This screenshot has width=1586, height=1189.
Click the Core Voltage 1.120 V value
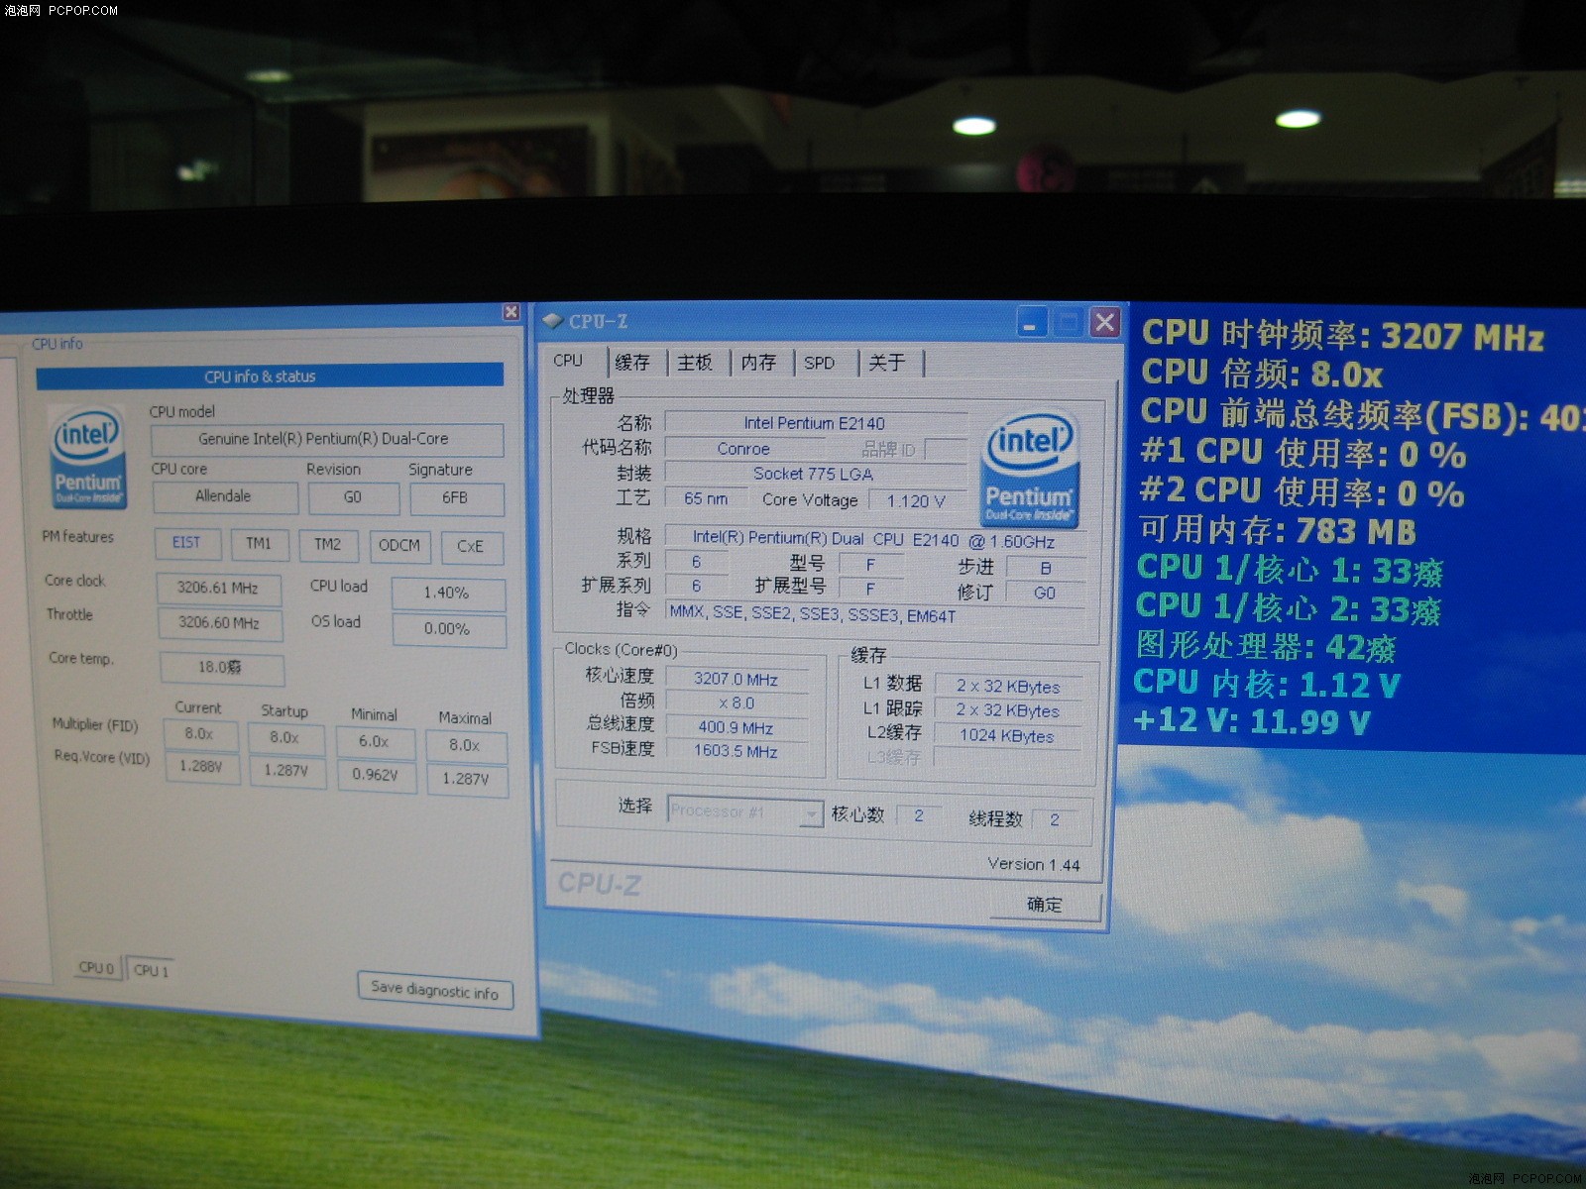pos(917,501)
